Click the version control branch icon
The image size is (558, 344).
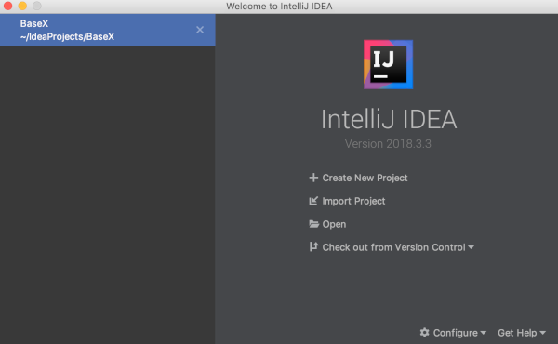tap(313, 247)
